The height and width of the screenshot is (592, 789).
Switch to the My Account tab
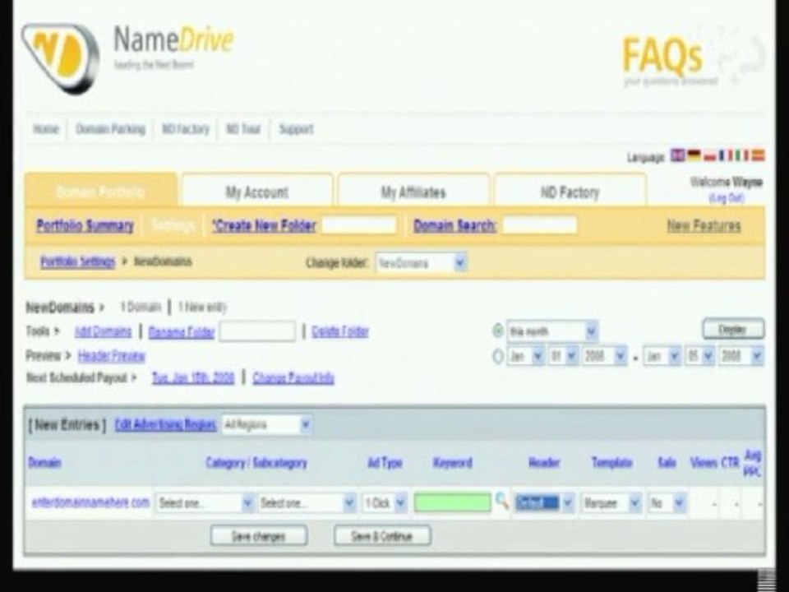pos(256,192)
